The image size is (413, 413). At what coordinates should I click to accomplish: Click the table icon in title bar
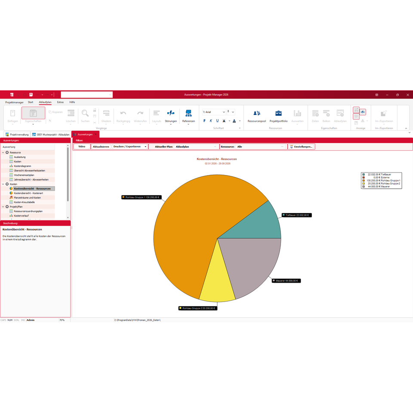pos(12,95)
